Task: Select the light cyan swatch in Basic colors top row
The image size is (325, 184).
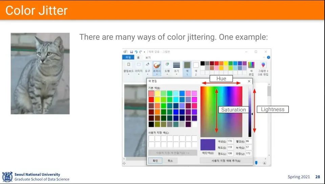Action: pos(176,93)
